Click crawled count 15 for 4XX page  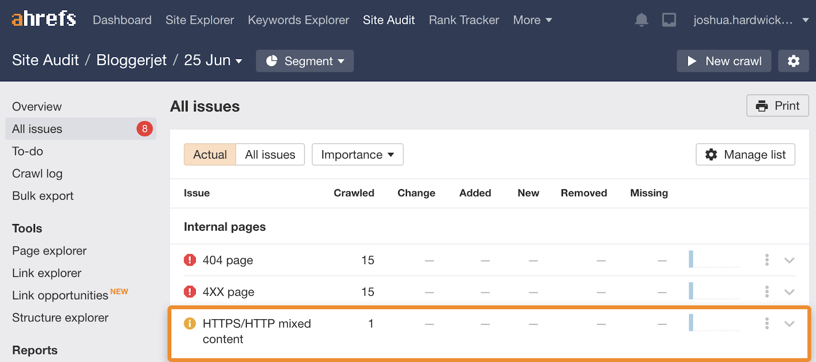[x=368, y=292]
